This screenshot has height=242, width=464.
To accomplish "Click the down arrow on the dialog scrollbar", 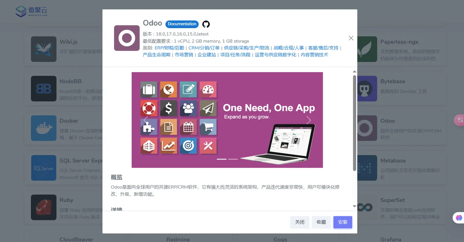I will 354,206.
